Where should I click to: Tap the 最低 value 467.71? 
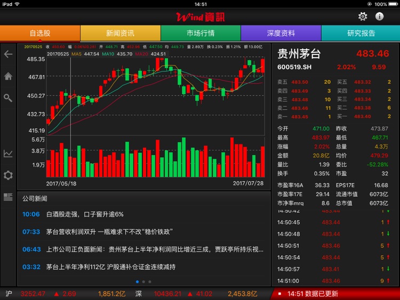click(380, 137)
